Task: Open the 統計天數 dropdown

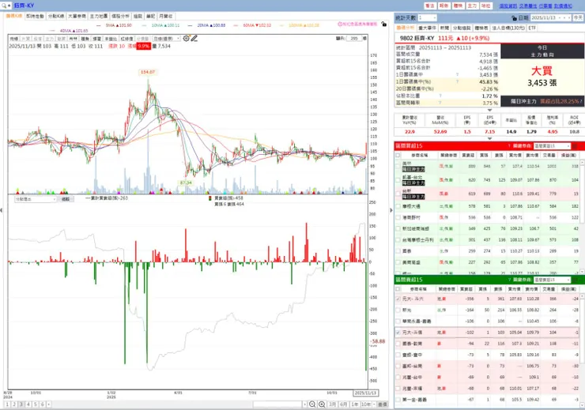Action: tap(427, 17)
